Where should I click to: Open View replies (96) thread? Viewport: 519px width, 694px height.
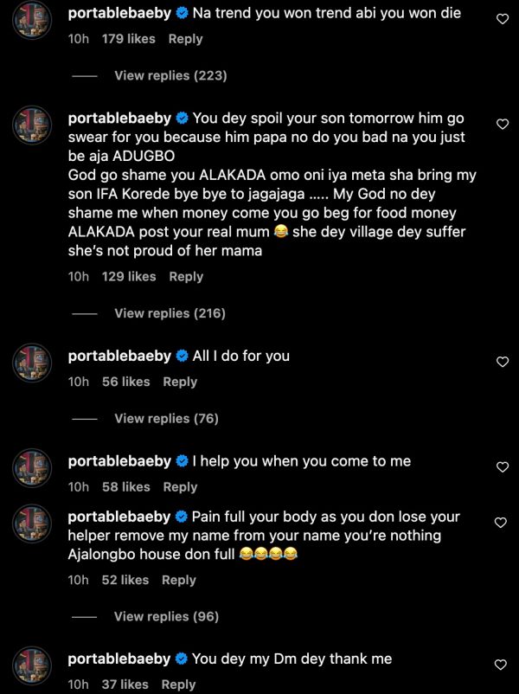(166, 617)
